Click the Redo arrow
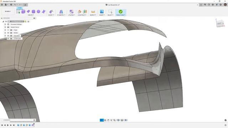The image size is (228, 128). coord(20,5)
